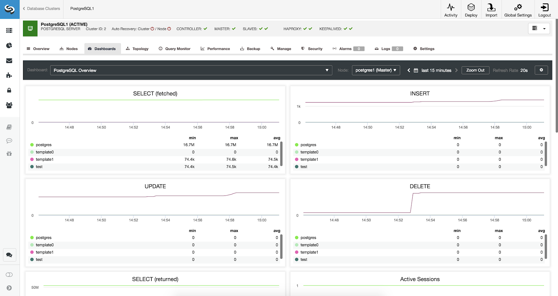Viewport: 558px width, 296px height.
Task: Select Dashboards tab
Action: tap(102, 49)
